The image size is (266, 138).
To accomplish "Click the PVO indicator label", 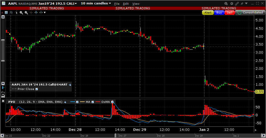I will (x=12, y=102).
